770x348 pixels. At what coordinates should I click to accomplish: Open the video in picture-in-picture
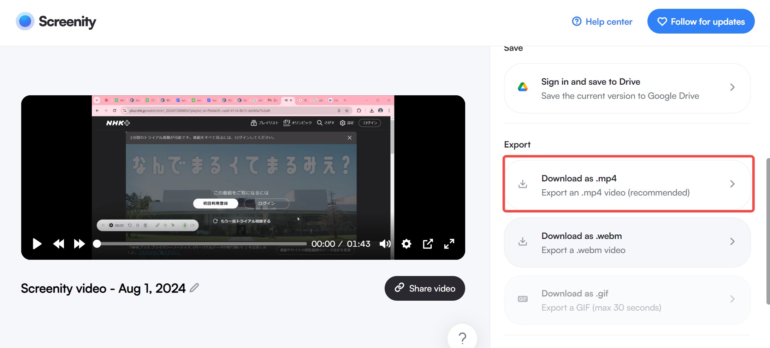coord(428,244)
